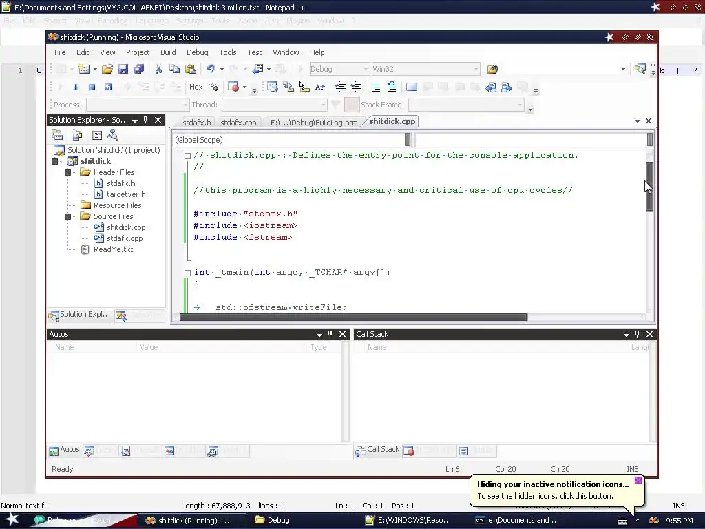Click Show All Files in Solution Explorer
Image resolution: width=705 pixels, height=529 pixels.
pyautogui.click(x=77, y=135)
